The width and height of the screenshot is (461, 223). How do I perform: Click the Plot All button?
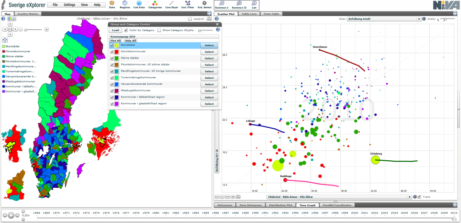[x=115, y=40]
